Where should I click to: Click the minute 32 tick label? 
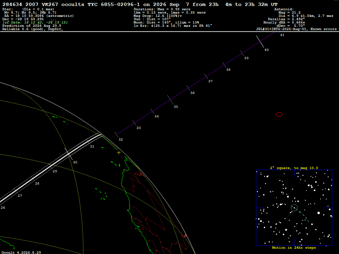121,140
